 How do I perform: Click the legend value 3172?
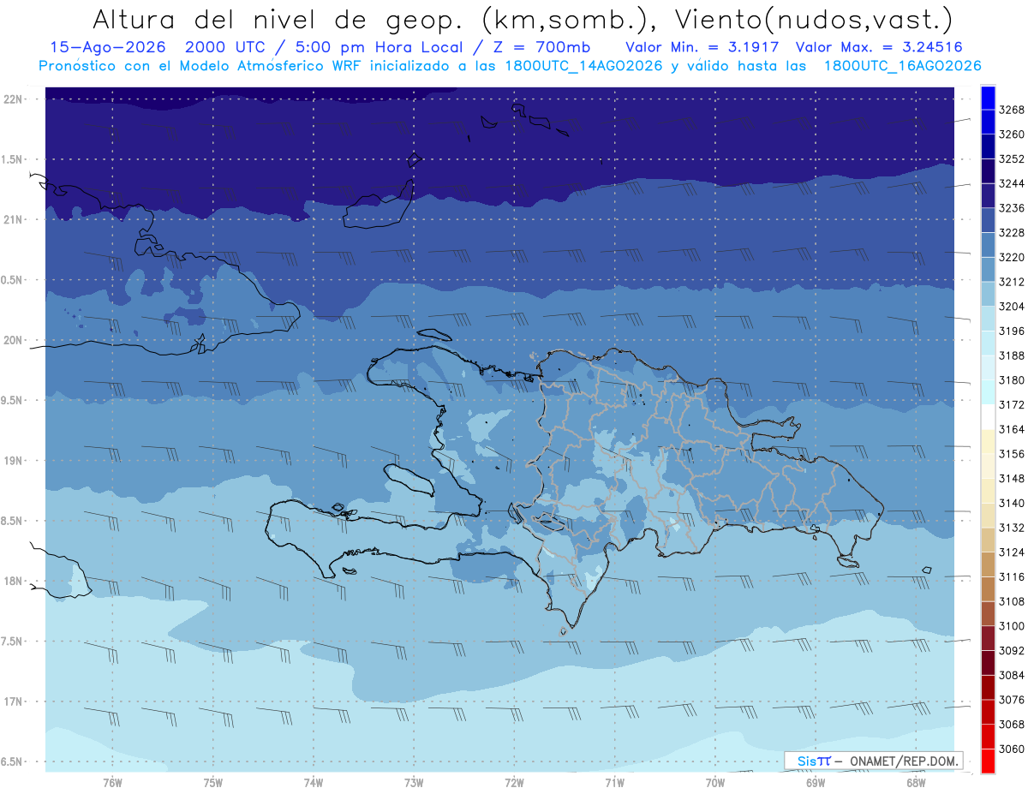point(1012,404)
